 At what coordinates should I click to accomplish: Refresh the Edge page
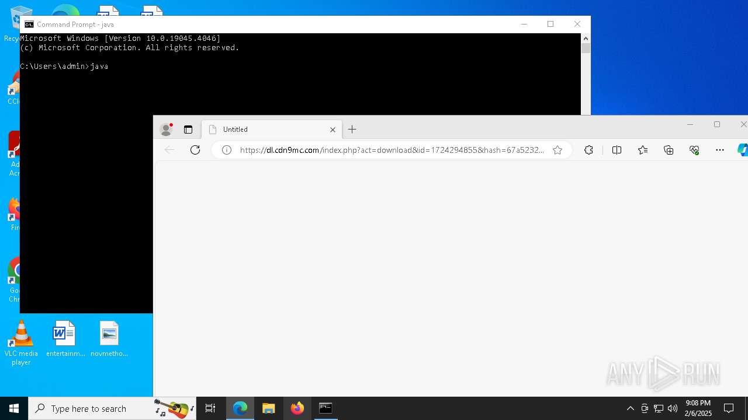click(x=195, y=150)
